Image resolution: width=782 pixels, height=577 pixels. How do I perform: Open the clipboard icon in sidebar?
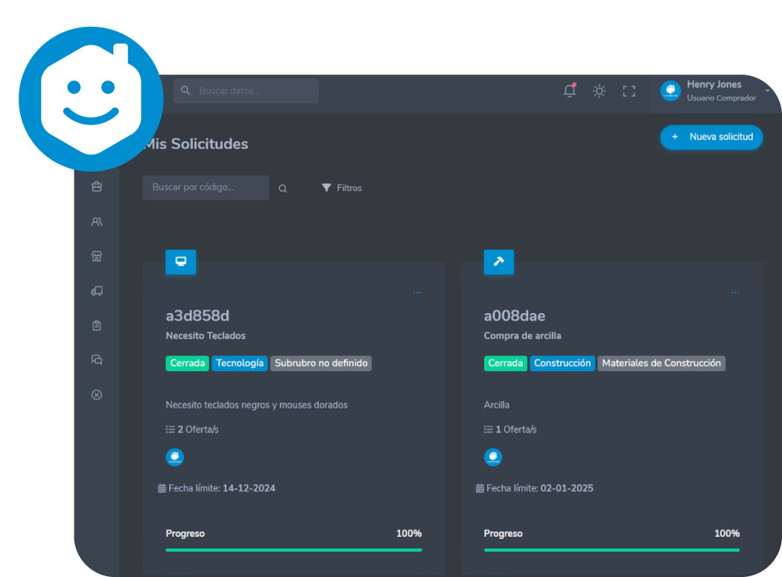pyautogui.click(x=96, y=326)
